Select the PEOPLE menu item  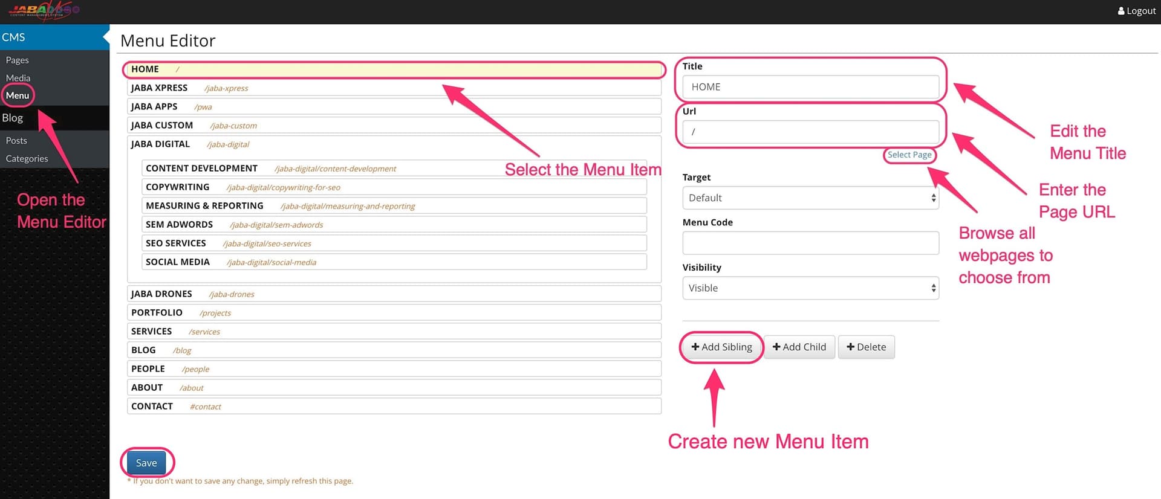[x=394, y=369]
